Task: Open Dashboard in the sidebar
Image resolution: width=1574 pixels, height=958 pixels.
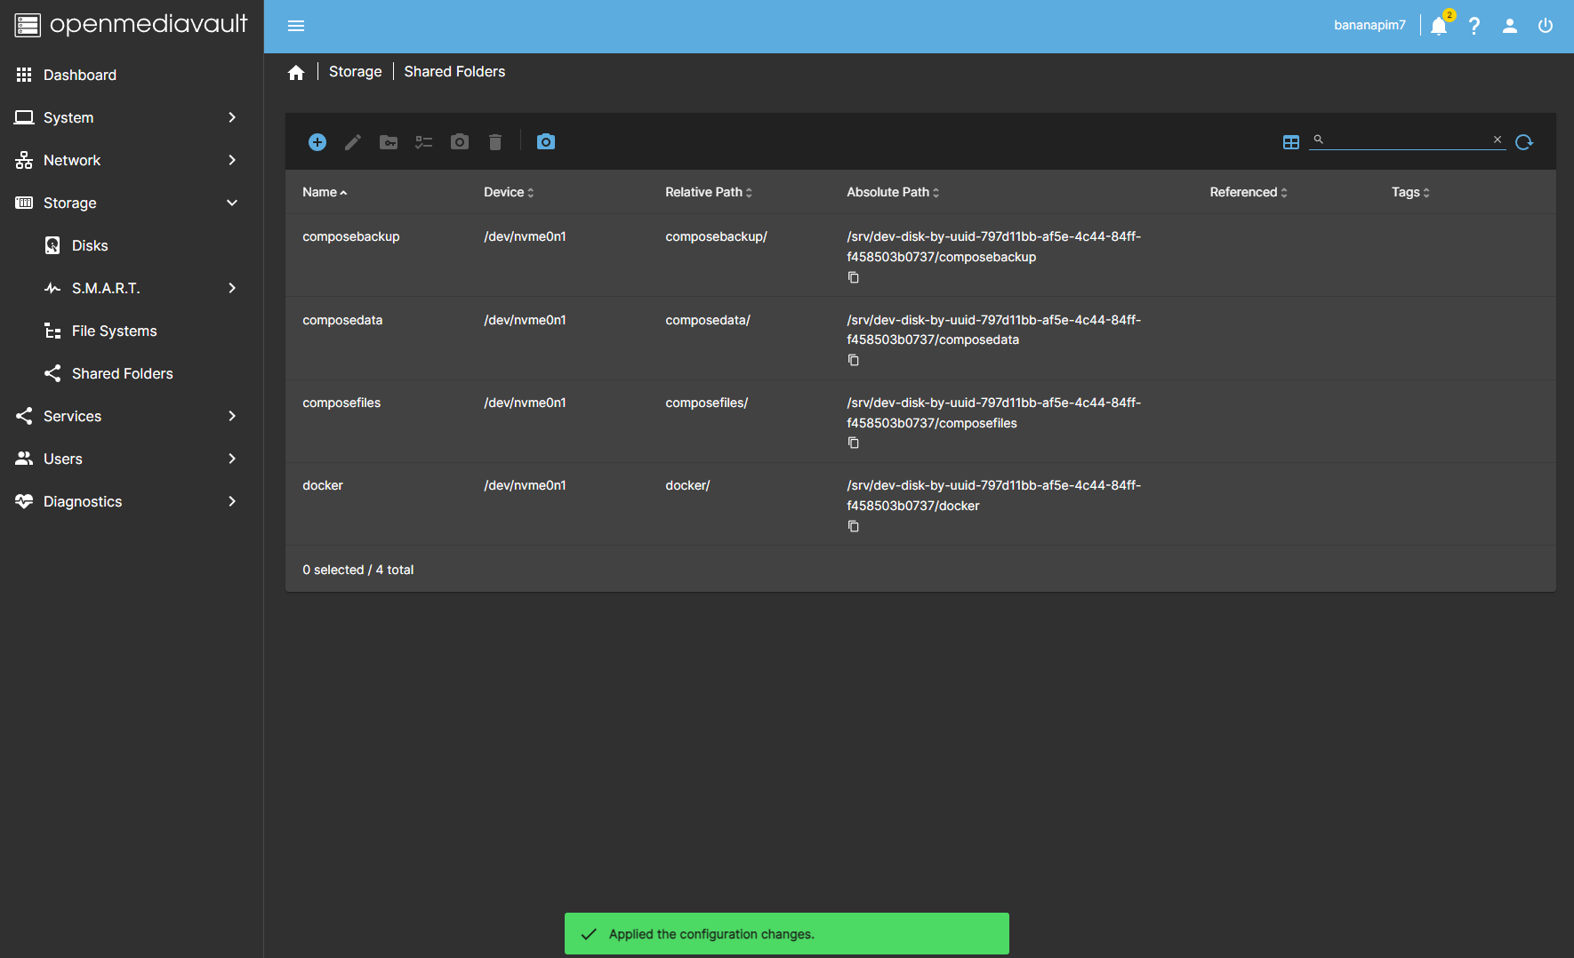Action: coord(132,75)
